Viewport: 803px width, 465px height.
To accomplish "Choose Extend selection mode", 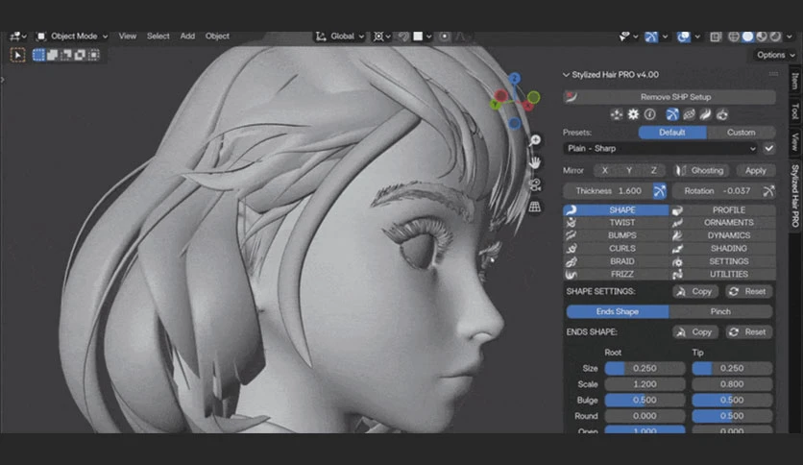I will (52, 55).
